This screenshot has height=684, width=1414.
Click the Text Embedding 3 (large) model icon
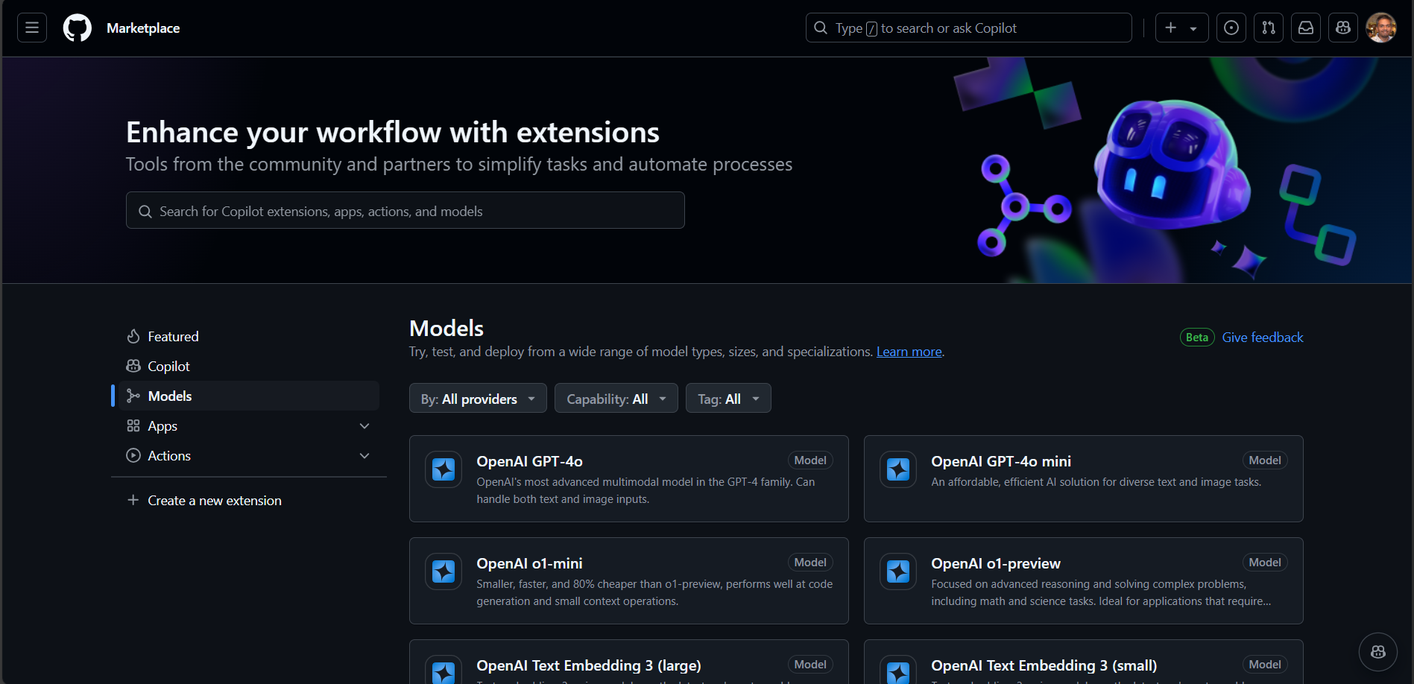pyautogui.click(x=444, y=670)
